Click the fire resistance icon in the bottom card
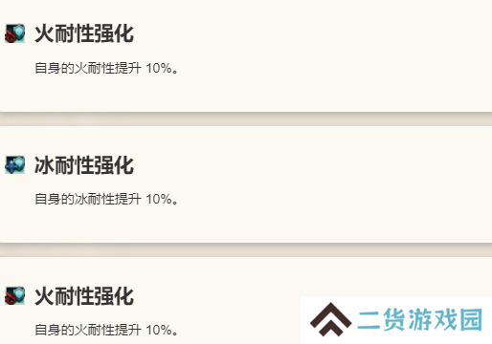 (x=14, y=295)
